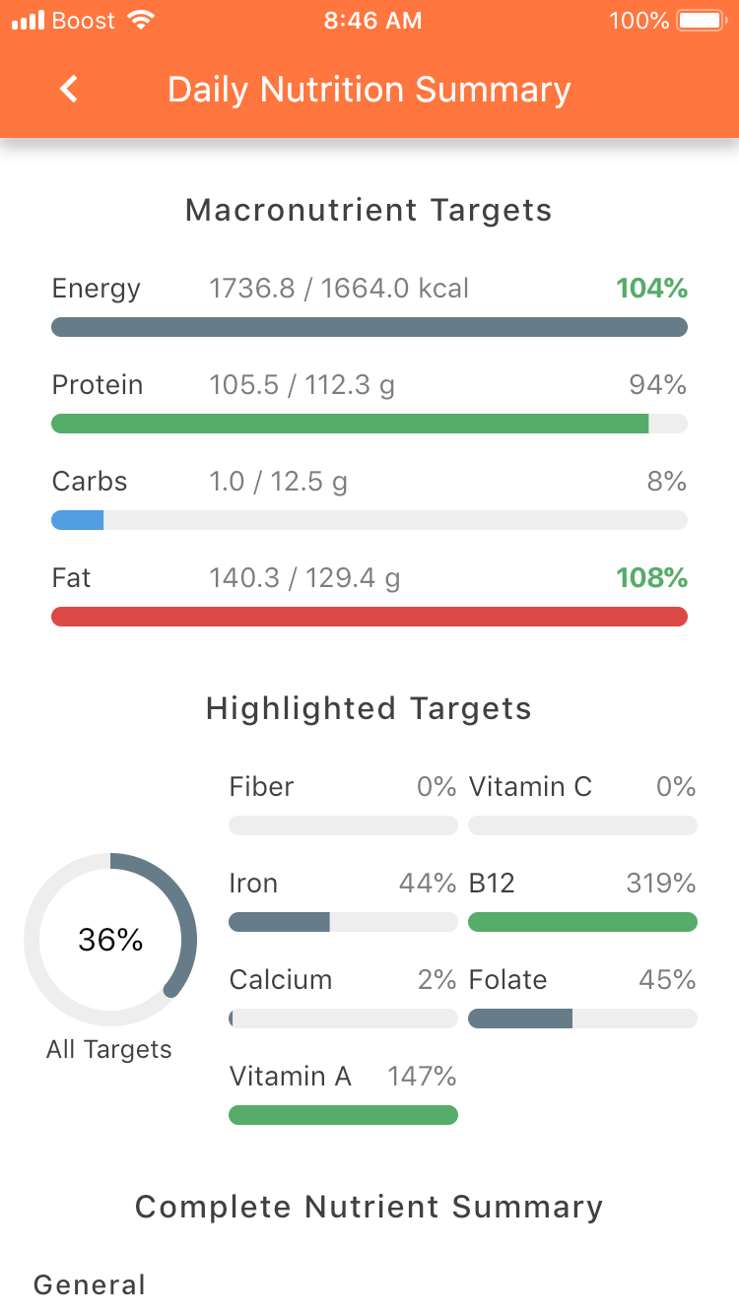Tap the back arrow icon

click(68, 89)
